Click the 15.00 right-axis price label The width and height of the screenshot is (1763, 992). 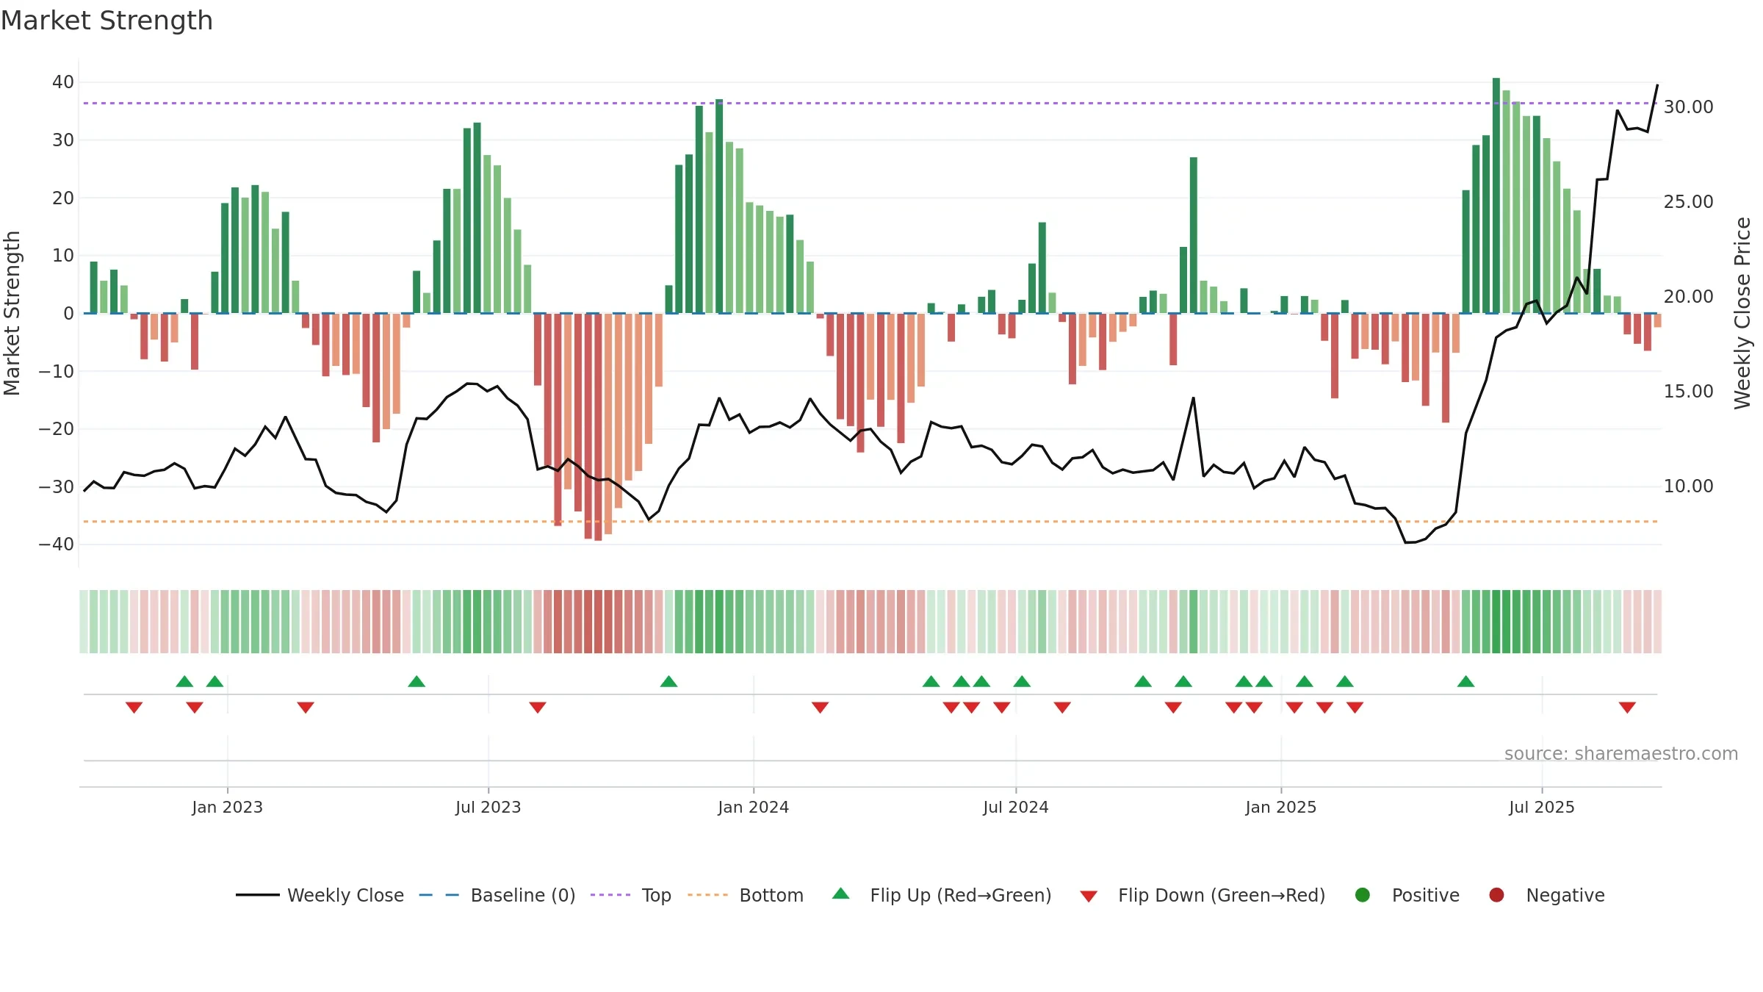coord(1688,392)
